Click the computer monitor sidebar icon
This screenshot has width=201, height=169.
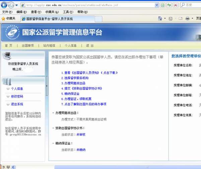click(7, 56)
